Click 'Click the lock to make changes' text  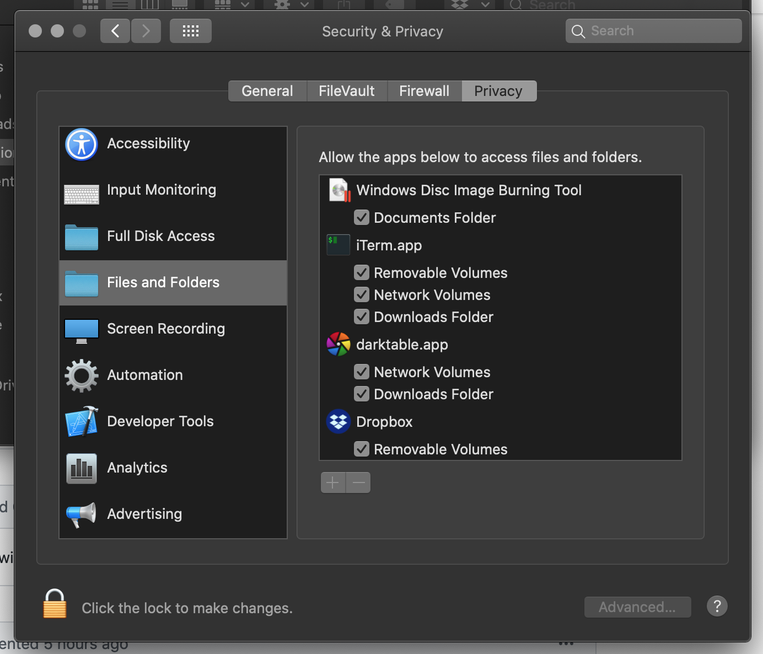(187, 608)
